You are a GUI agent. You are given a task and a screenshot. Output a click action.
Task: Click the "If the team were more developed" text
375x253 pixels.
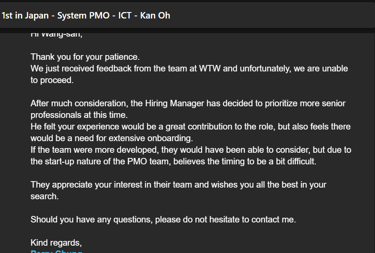click(x=91, y=150)
